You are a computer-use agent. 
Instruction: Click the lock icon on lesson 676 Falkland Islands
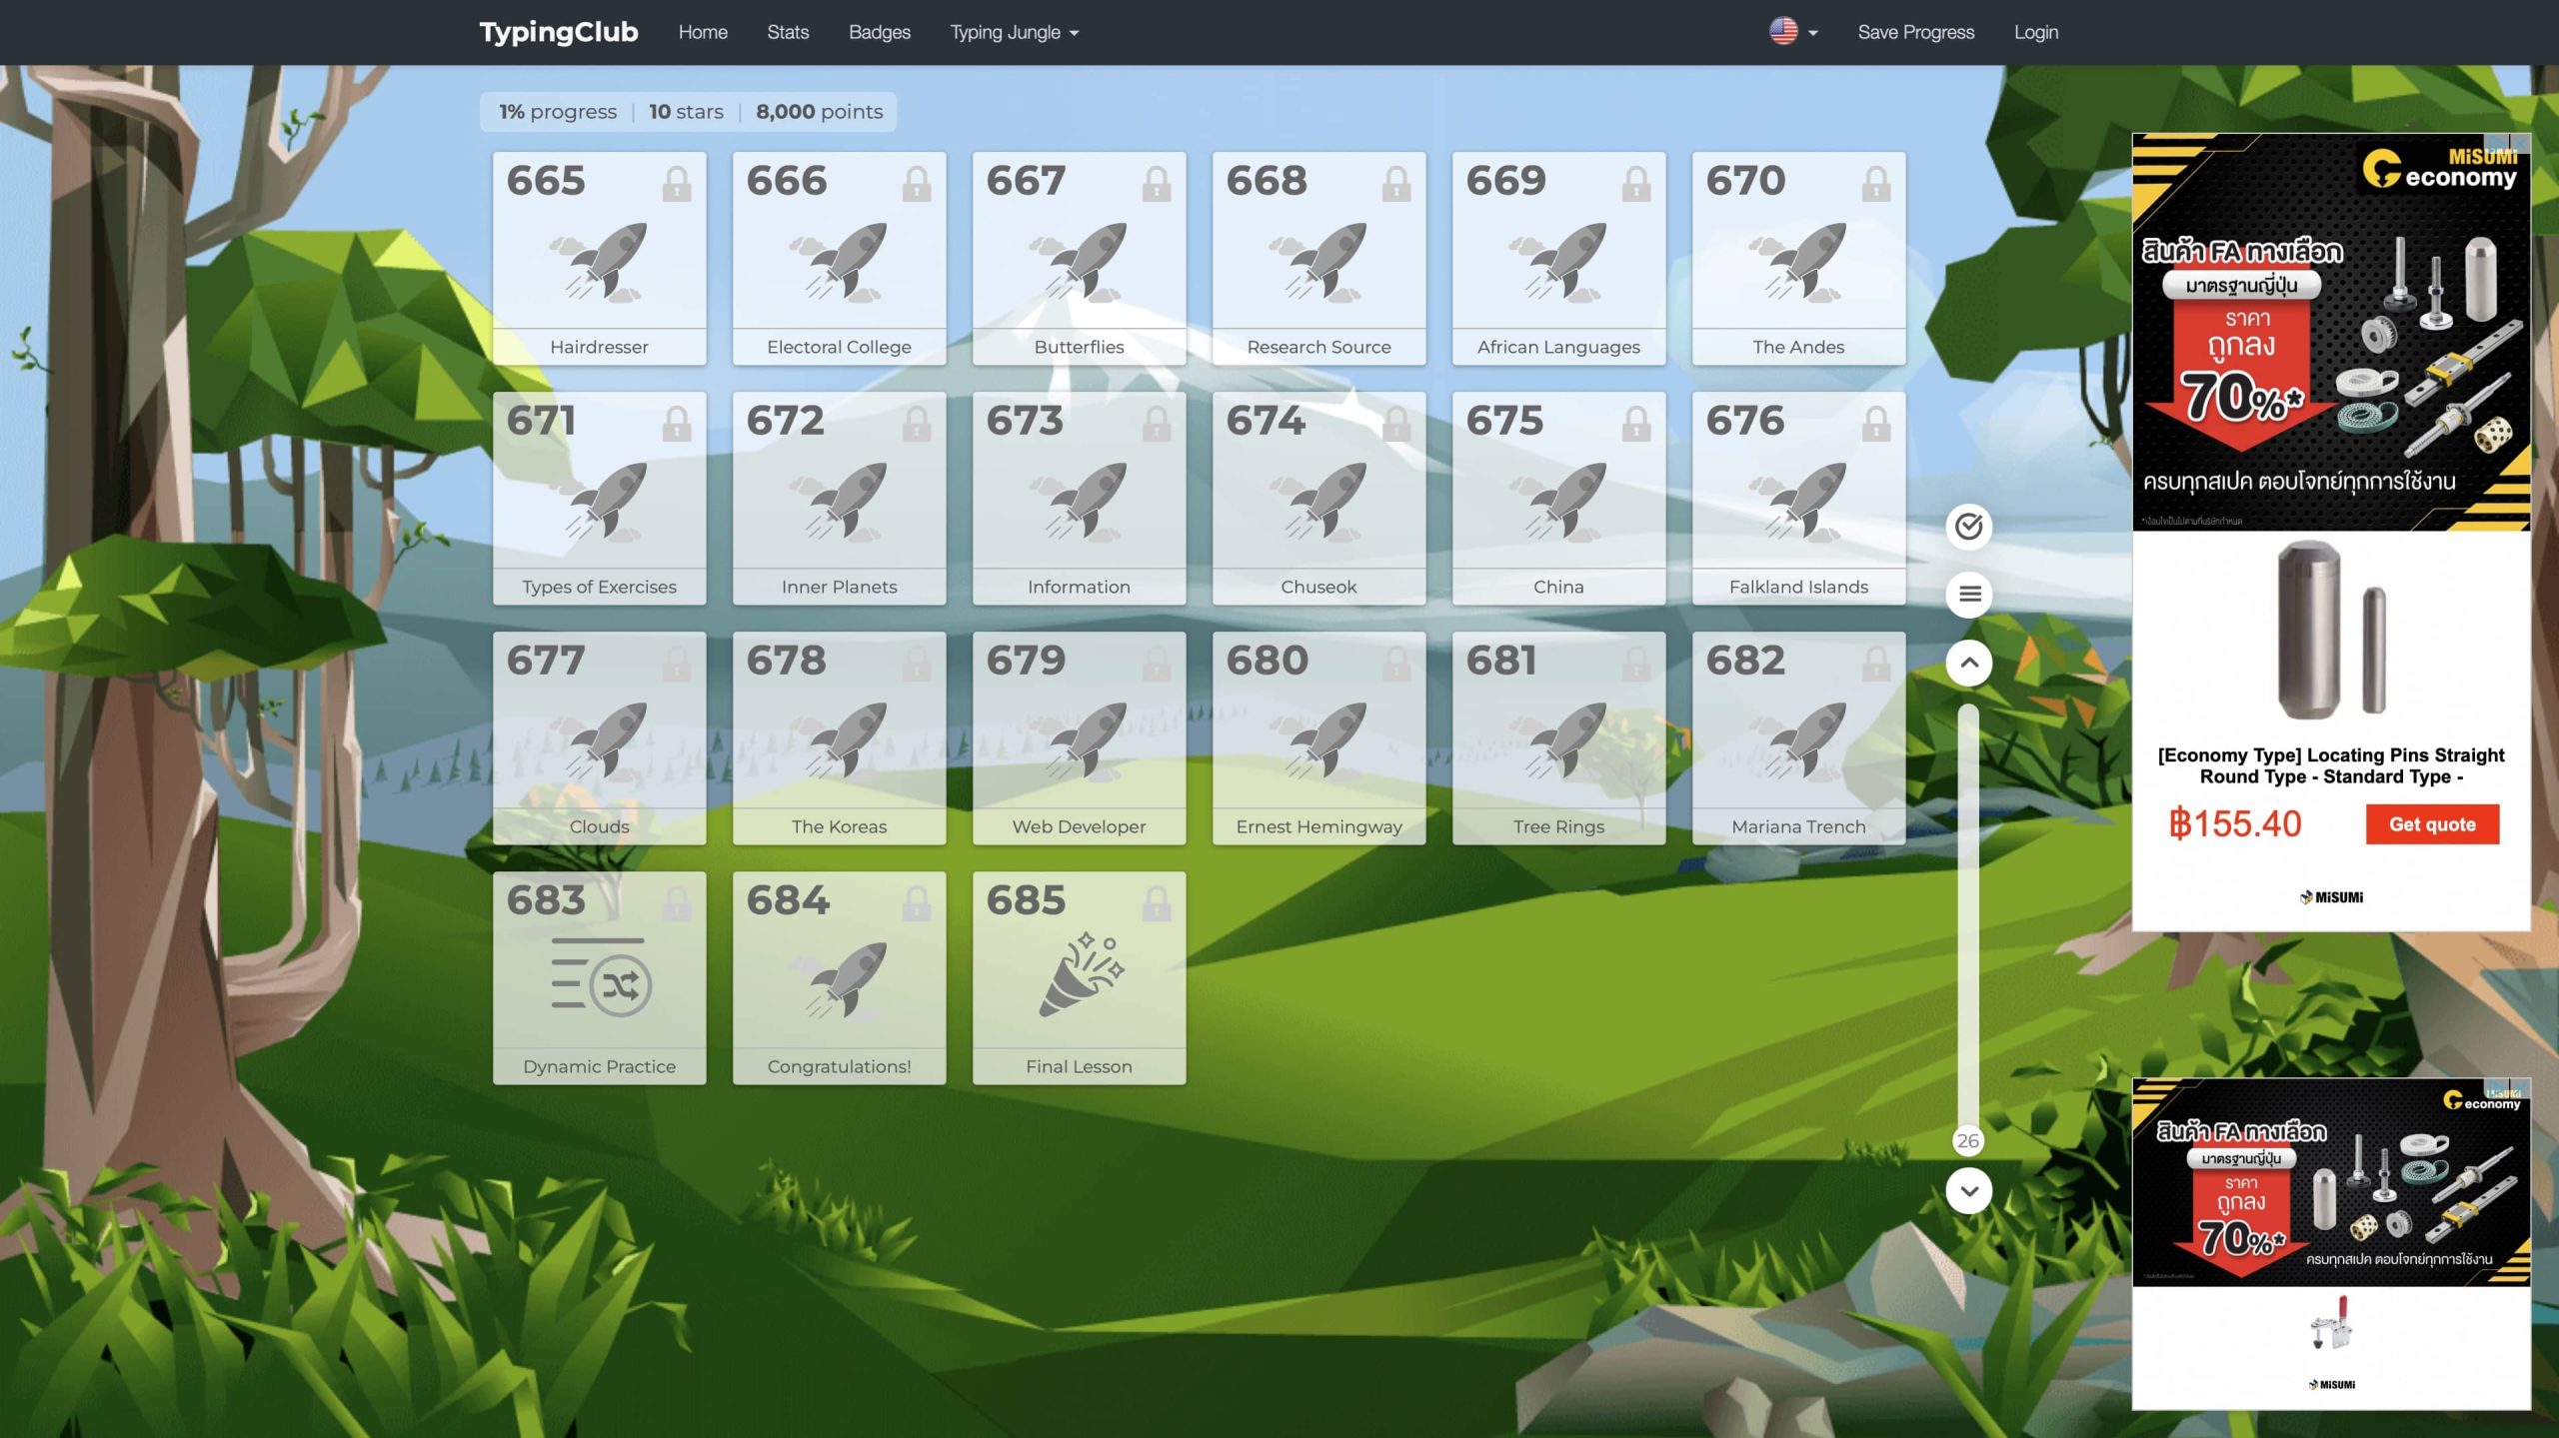click(x=1875, y=424)
